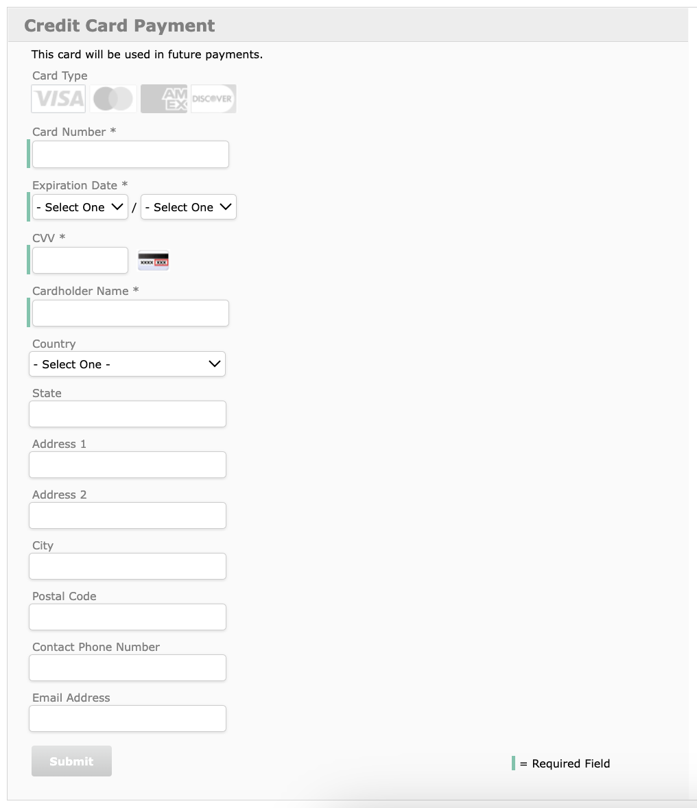The width and height of the screenshot is (697, 808).
Task: Open the expiration month dropdown
Action: 80,206
